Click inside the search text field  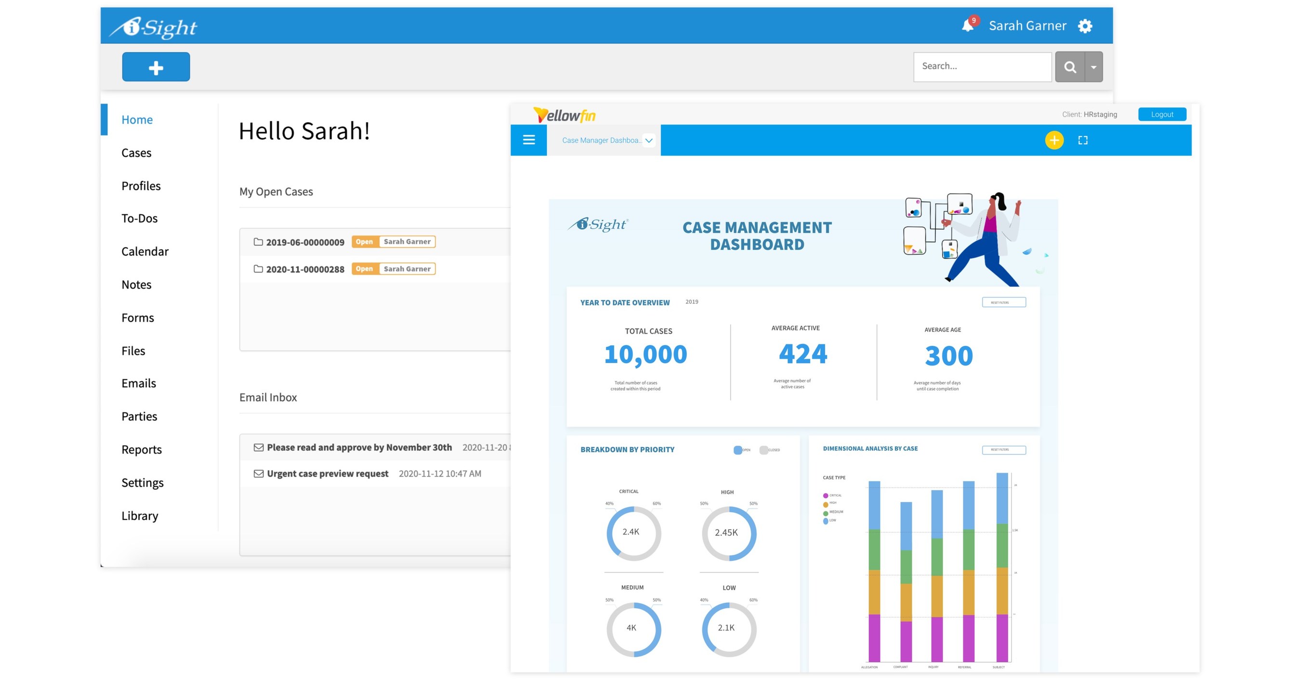click(x=982, y=66)
